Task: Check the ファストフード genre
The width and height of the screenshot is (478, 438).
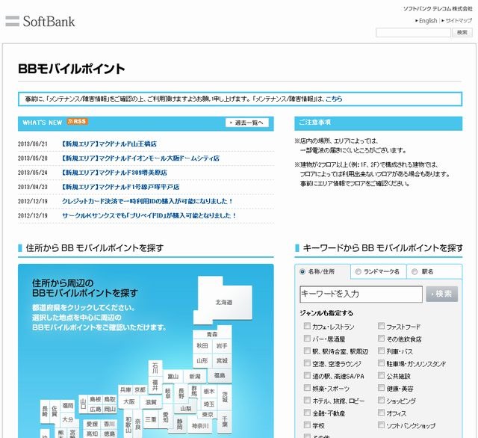Action: tap(381, 326)
